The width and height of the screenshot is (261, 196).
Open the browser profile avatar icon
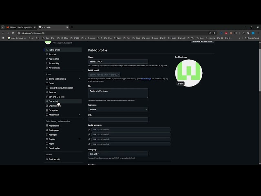pos(253,33)
